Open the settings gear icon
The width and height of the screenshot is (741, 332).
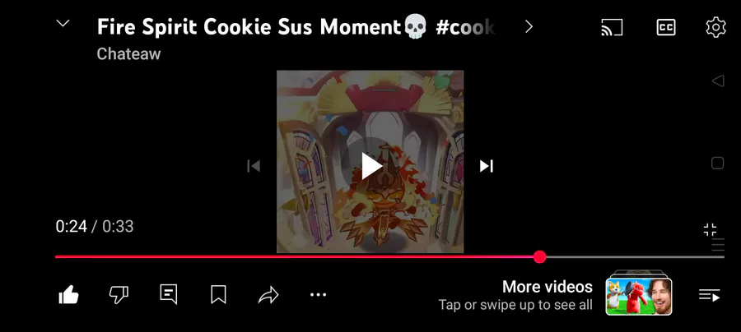point(715,27)
